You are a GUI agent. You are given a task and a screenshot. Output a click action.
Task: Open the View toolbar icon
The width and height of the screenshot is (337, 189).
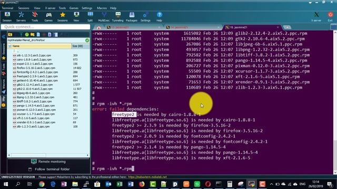pos(76,17)
